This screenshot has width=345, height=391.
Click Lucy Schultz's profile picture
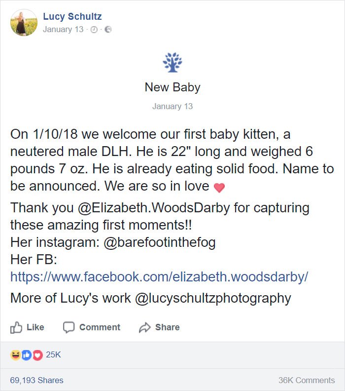click(23, 23)
